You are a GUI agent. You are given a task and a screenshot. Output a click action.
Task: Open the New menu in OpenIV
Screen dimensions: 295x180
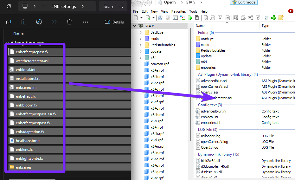point(154,11)
